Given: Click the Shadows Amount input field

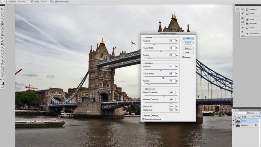Looking at the screenshot, I should (172, 41).
